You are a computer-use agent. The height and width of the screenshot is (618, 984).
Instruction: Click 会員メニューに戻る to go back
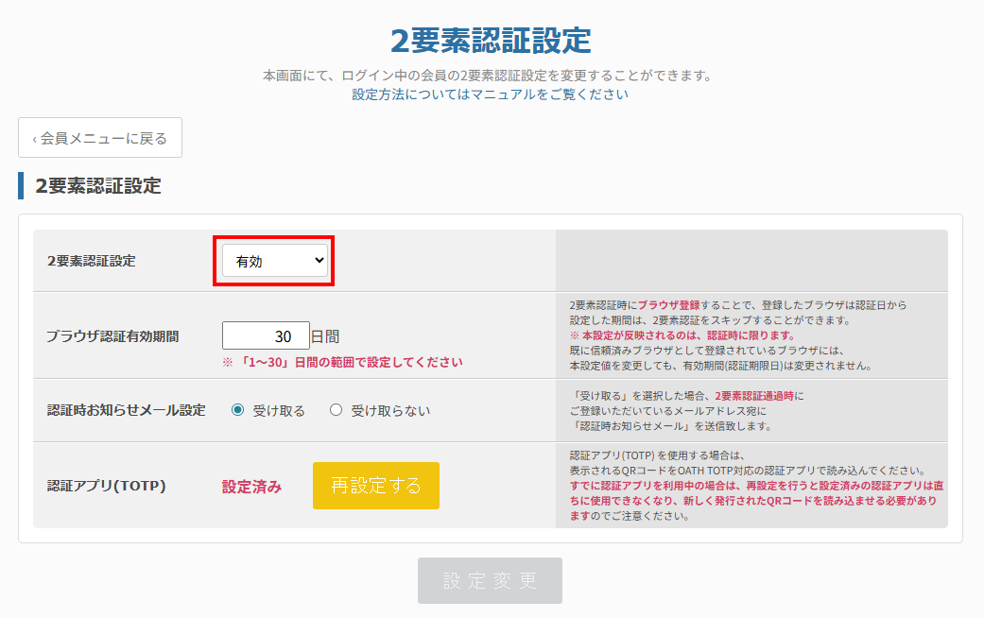click(100, 137)
